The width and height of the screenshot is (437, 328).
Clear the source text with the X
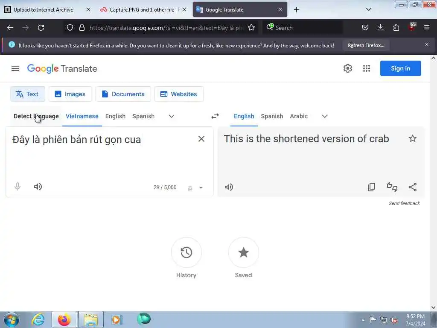point(201,139)
